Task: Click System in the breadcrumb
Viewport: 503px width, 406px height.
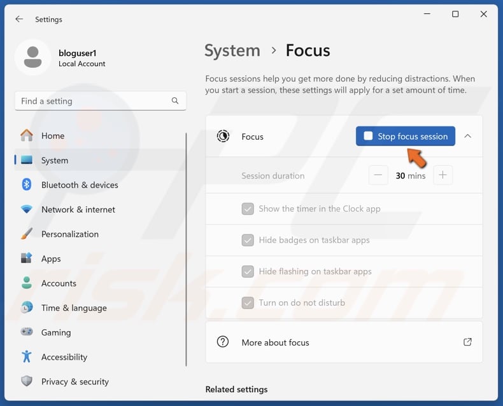Action: (232, 51)
